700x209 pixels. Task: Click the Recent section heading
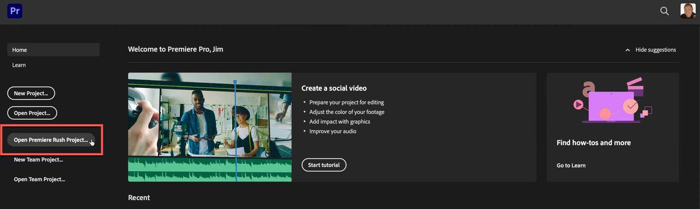139,198
